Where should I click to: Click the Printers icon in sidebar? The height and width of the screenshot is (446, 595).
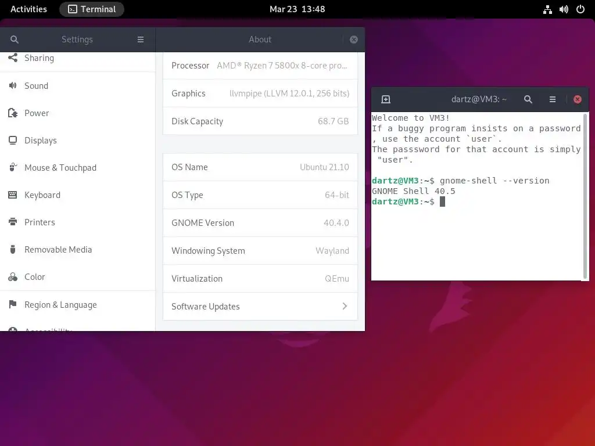click(13, 222)
